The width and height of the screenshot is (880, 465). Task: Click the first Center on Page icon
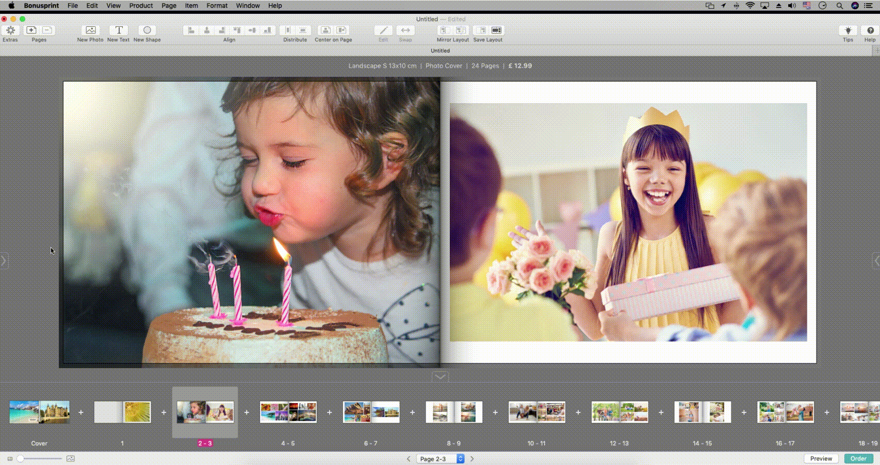[325, 30]
